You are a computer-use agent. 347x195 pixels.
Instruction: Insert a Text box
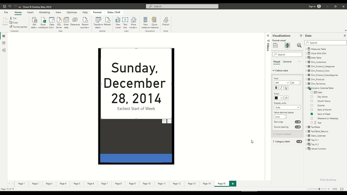(125, 23)
